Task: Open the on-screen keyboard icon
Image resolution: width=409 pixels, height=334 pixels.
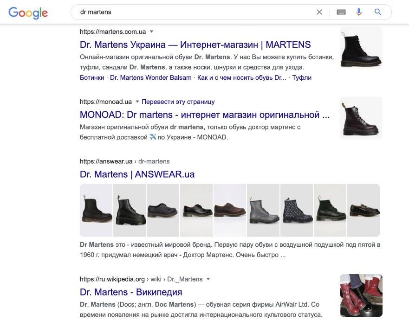Action: [x=341, y=12]
